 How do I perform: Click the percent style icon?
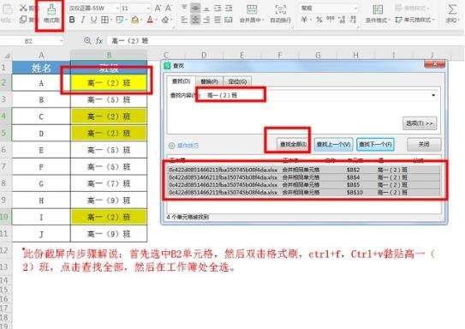319,20
